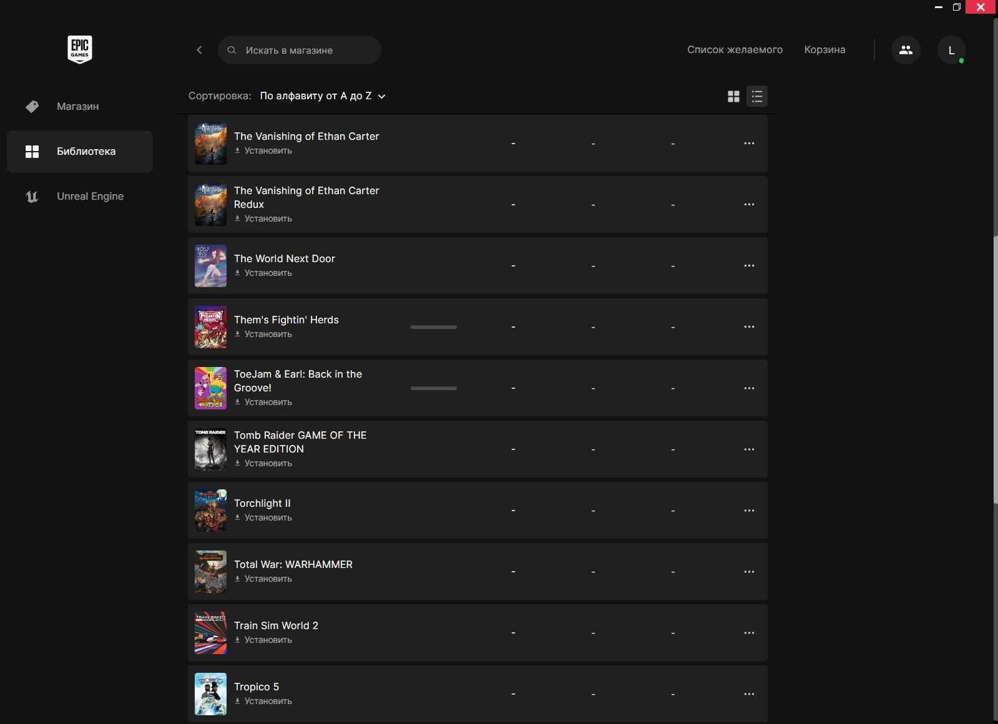Open more options for The World Next Door
998x724 pixels.
tap(749, 266)
